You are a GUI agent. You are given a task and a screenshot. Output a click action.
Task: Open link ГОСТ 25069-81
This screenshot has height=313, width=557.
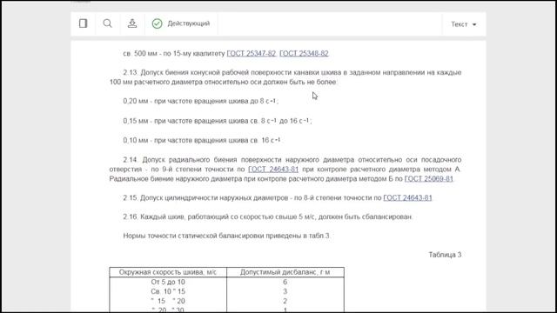429,179
